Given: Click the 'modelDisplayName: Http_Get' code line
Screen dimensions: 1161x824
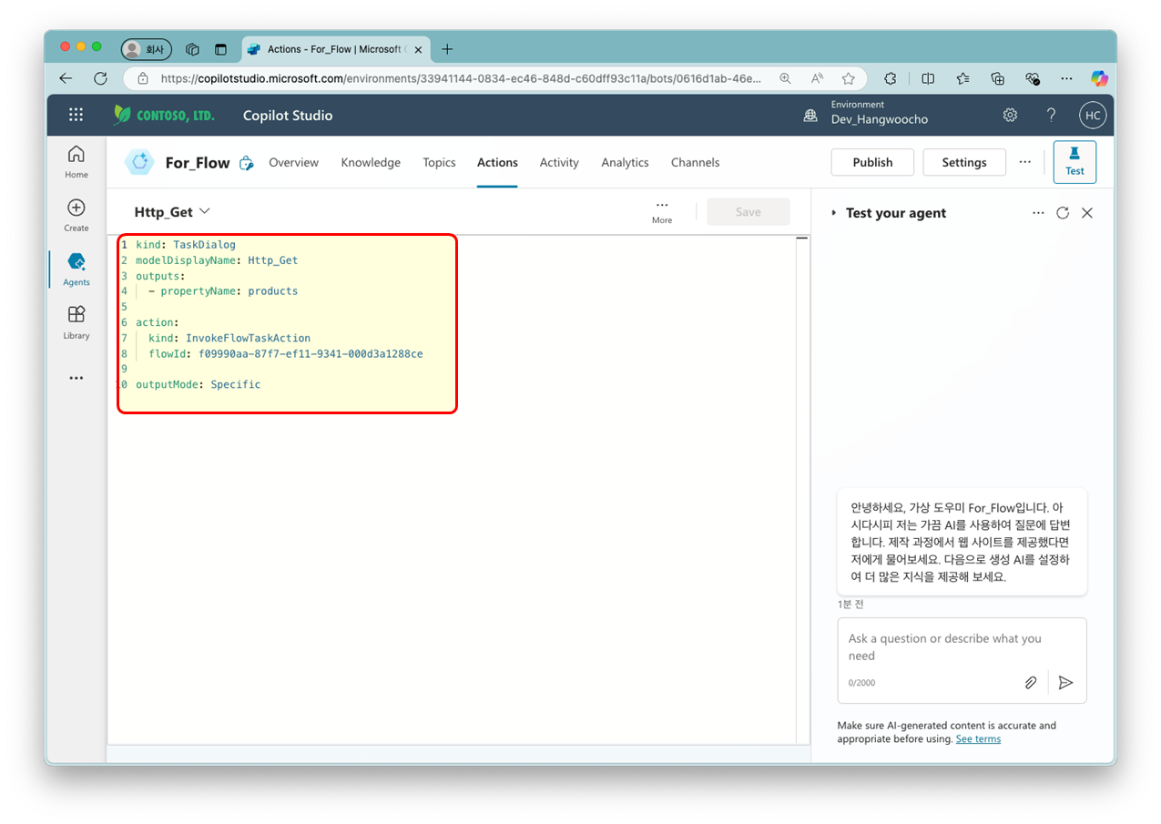Looking at the screenshot, I should click(x=217, y=260).
